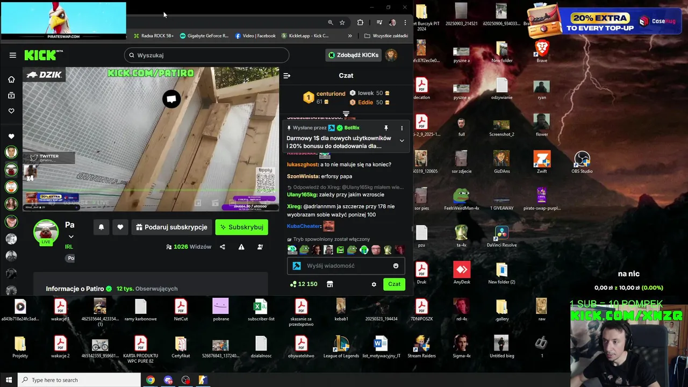Image resolution: width=688 pixels, height=387 pixels.
Task: Click the Kick home icon in sidebar
Action: (x=11, y=80)
